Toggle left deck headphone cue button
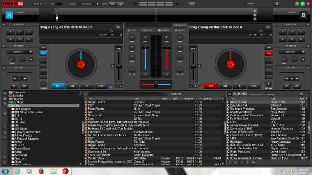312x175 pixels. [145, 75]
